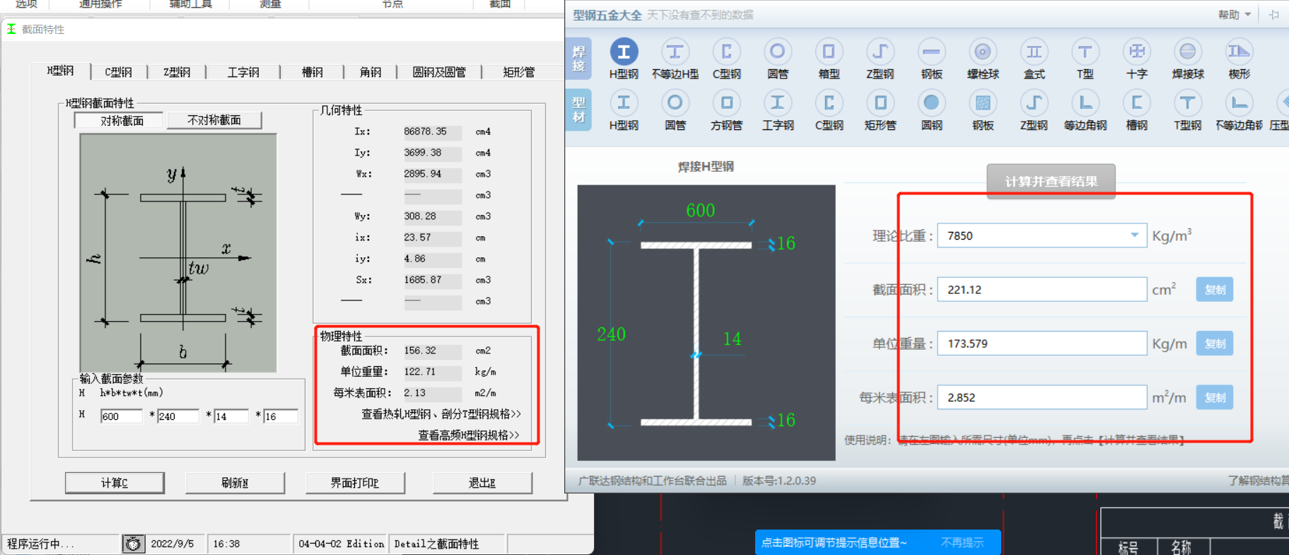Click the tw input field showing 14
Viewport: 1289px width, 555px height.
click(231, 416)
